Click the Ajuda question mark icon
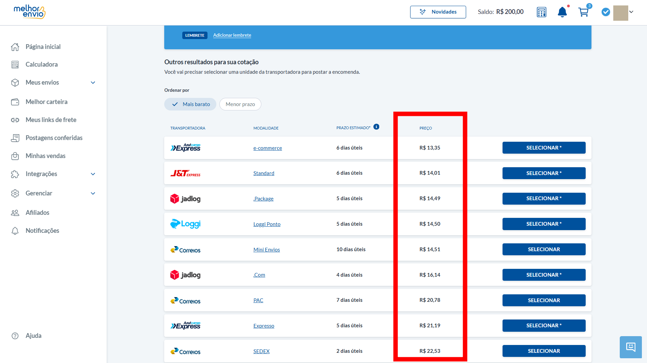Screen dimensions: 647x363 click(x=15, y=336)
